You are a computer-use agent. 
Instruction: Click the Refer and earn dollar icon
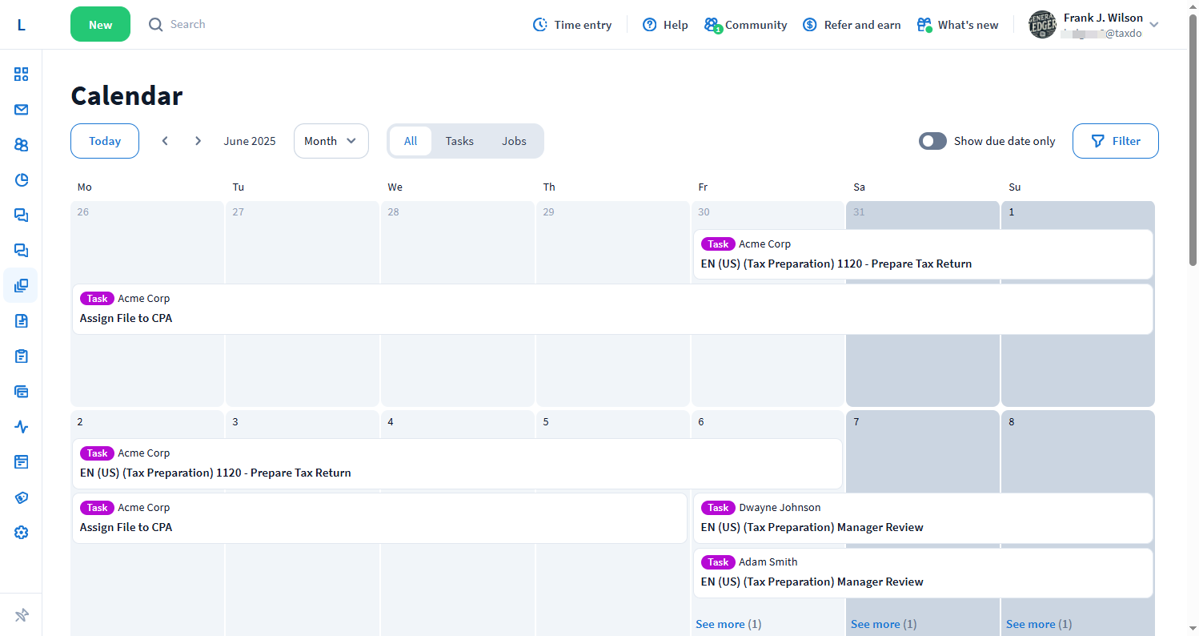tap(810, 25)
